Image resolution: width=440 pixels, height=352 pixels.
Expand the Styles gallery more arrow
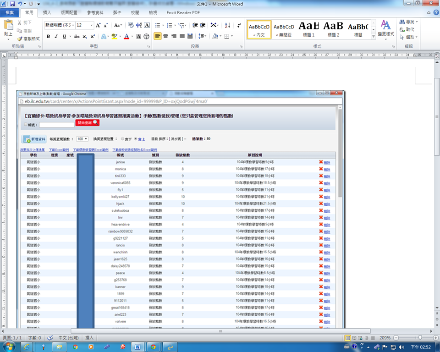[x=373, y=37]
